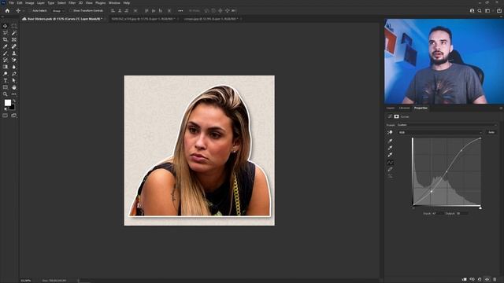Viewport: 504px width, 283px height.
Task: Open the workspace switcher dropdown
Action: tap(487, 10)
